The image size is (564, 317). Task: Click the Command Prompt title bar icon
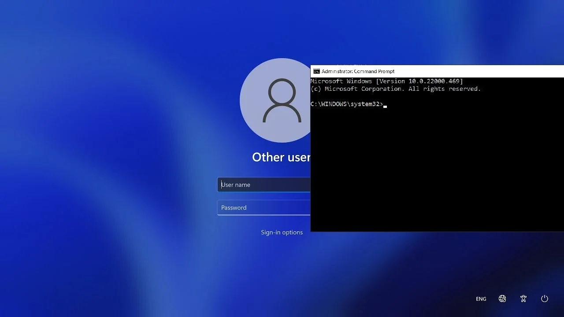coord(315,71)
